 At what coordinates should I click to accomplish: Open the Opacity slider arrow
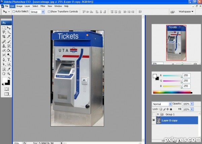click(192, 104)
